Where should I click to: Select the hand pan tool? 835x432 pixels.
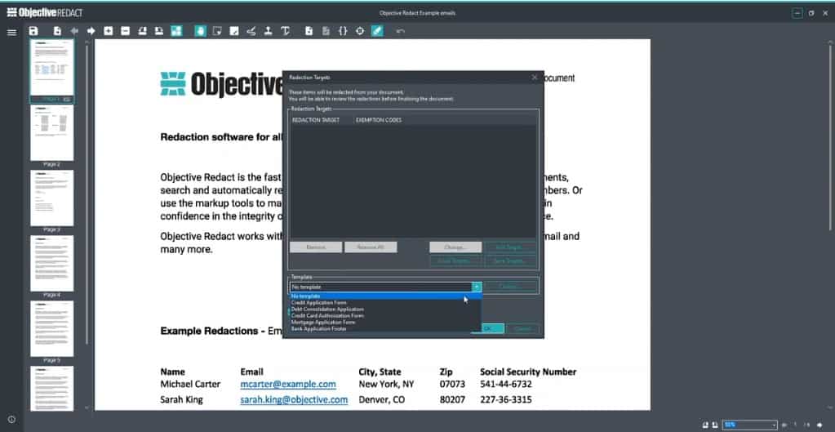(200, 31)
